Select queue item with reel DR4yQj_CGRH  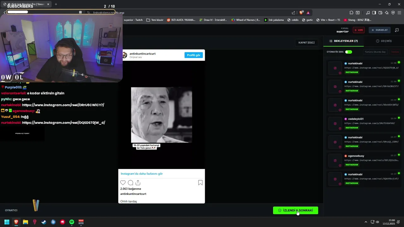(x=364, y=142)
